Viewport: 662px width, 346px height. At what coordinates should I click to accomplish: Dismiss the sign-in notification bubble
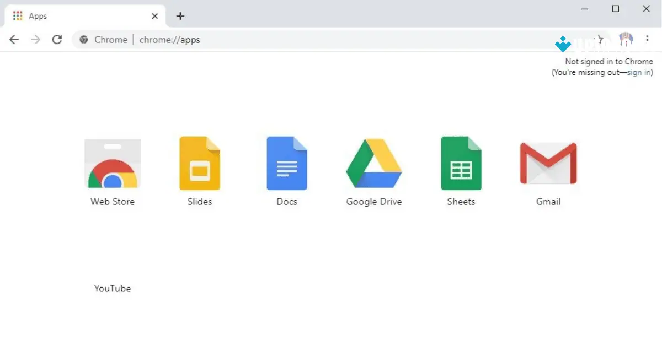click(x=607, y=67)
